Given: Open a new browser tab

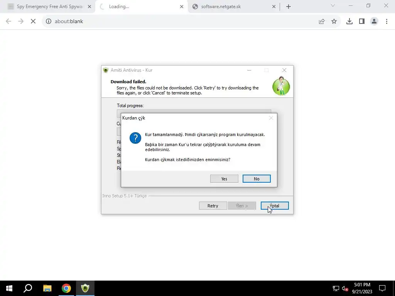Looking at the screenshot, I should click(289, 7).
